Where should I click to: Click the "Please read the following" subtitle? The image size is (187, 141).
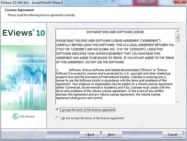point(41,15)
